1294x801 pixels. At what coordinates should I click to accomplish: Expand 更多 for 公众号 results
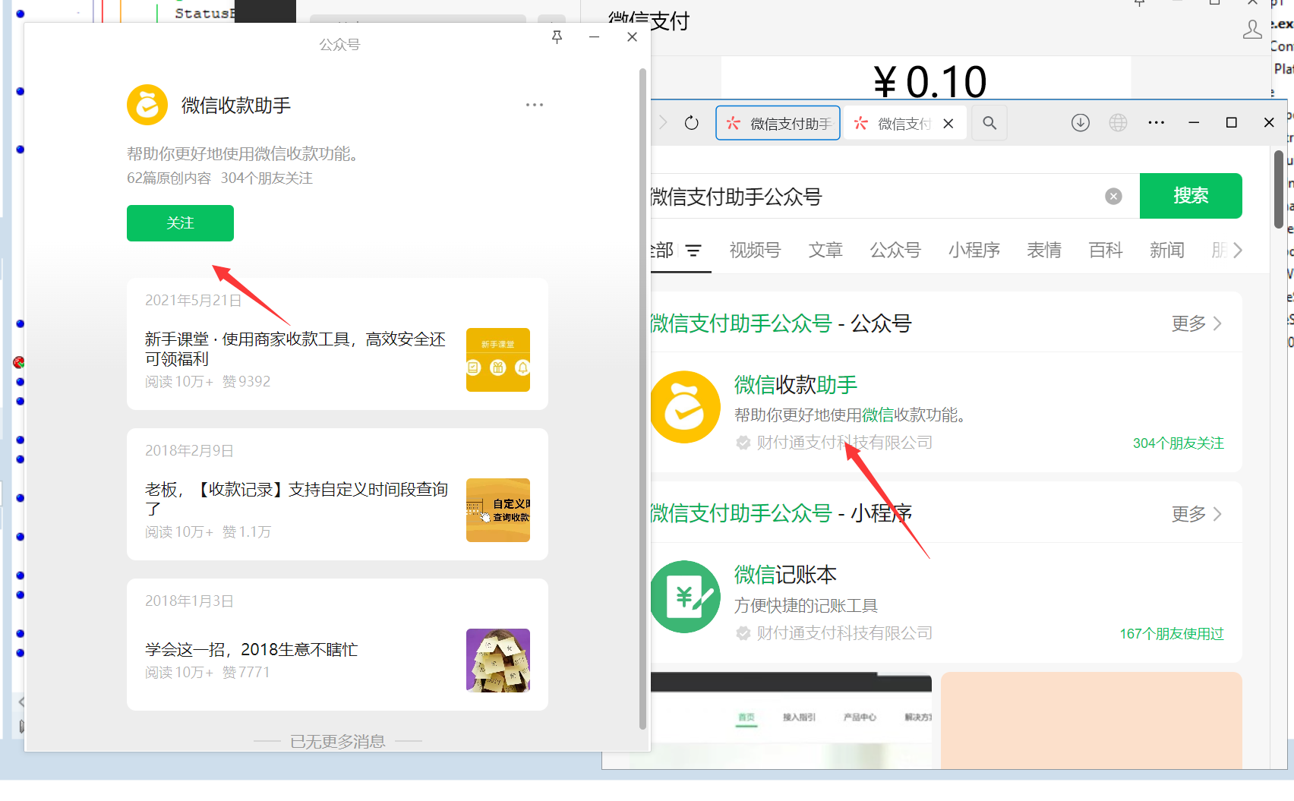pyautogui.click(x=1196, y=324)
